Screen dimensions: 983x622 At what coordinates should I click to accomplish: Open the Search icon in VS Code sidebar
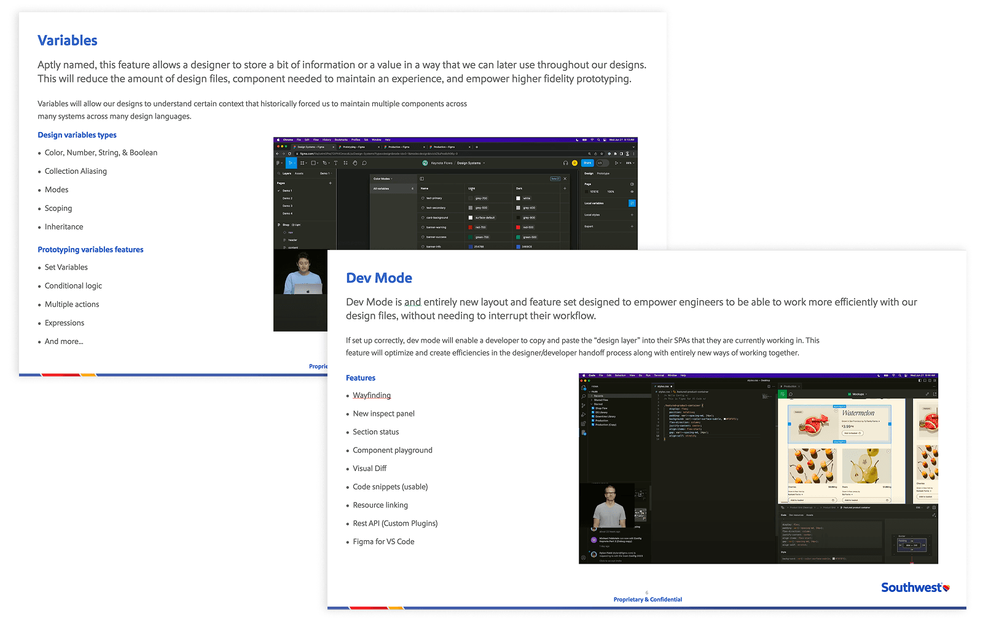[583, 397]
